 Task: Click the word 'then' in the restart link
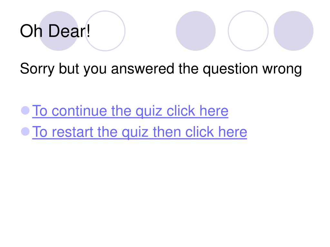click(x=167, y=132)
